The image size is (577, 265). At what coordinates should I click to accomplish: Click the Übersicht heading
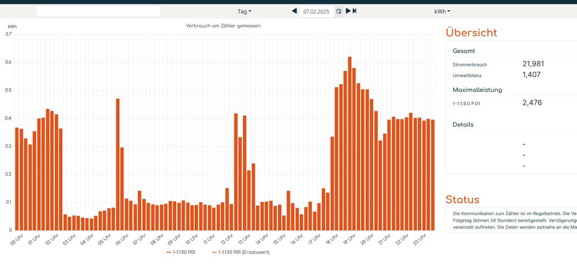(x=471, y=32)
